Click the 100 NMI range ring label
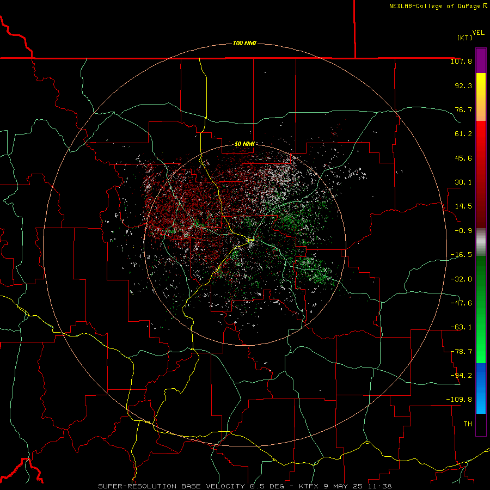Image resolution: width=490 pixels, height=490 pixels. [244, 43]
